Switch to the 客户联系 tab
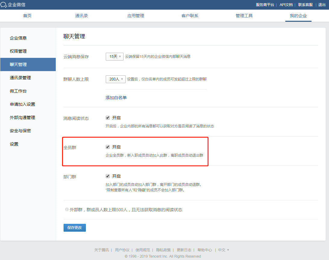 [190, 16]
